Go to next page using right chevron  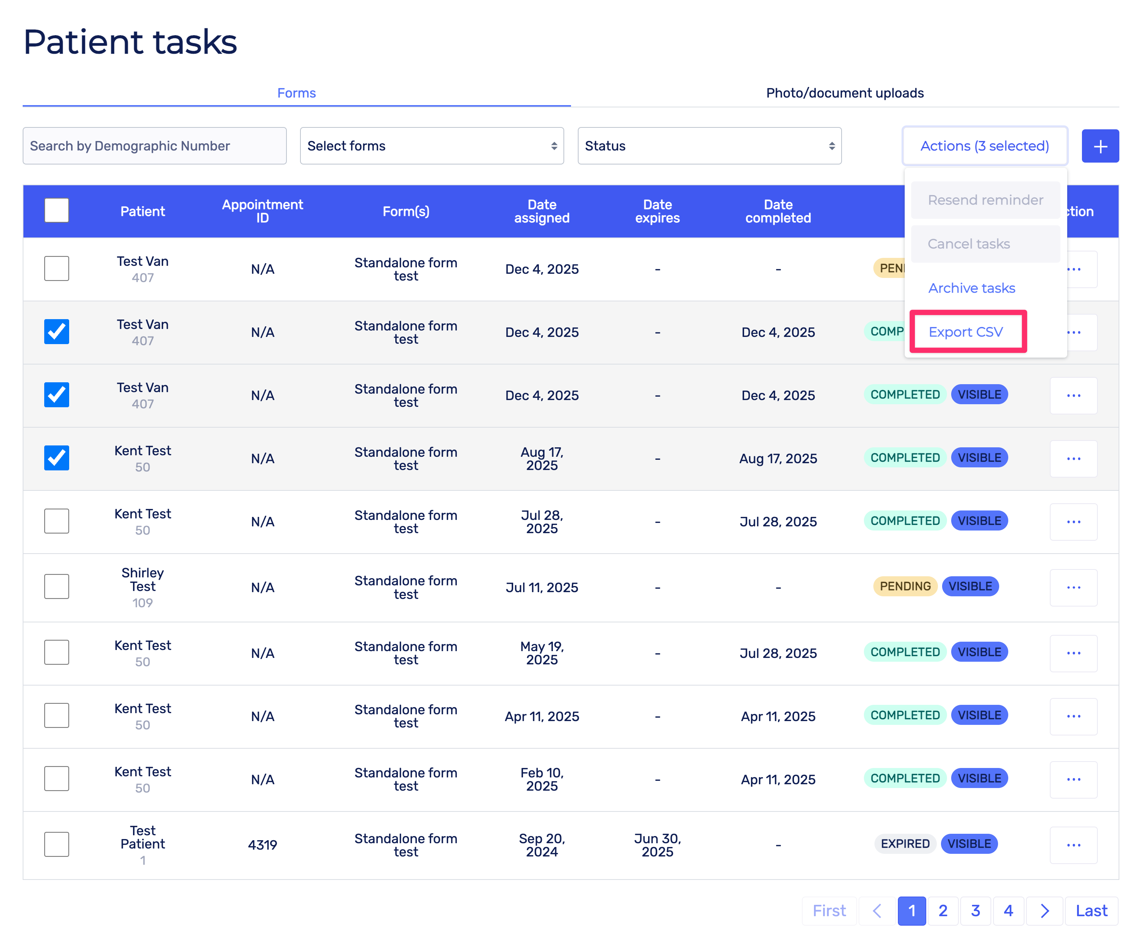(x=1044, y=911)
